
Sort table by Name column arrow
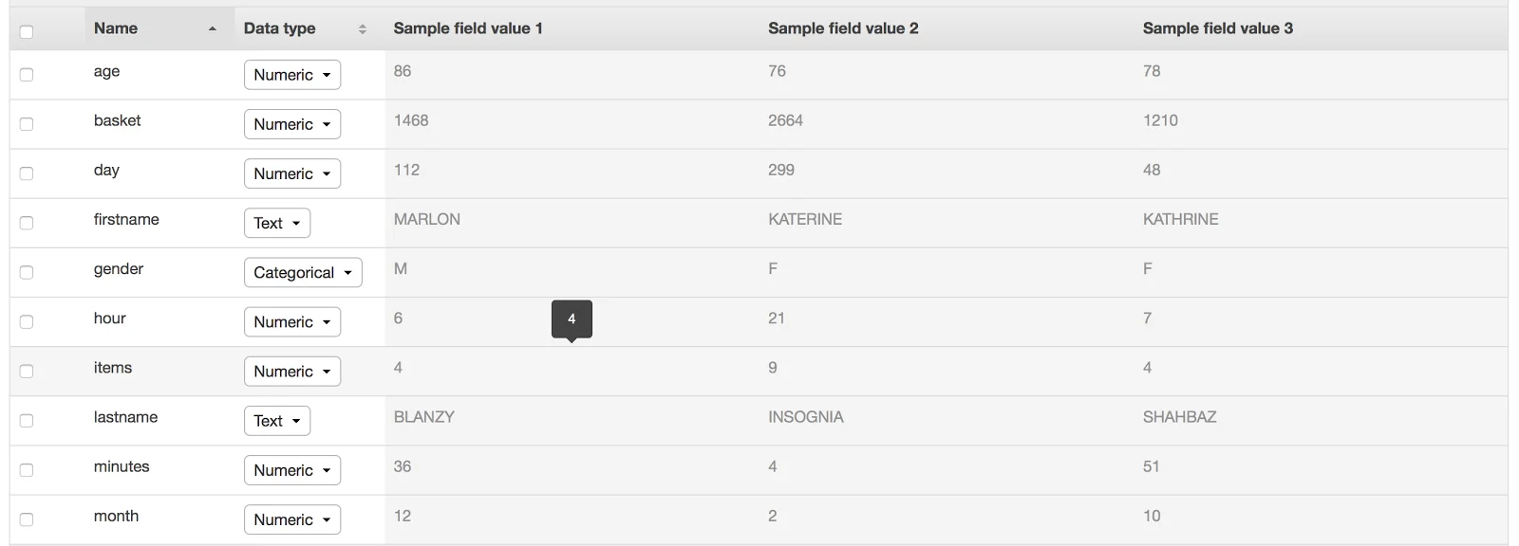pos(213,29)
